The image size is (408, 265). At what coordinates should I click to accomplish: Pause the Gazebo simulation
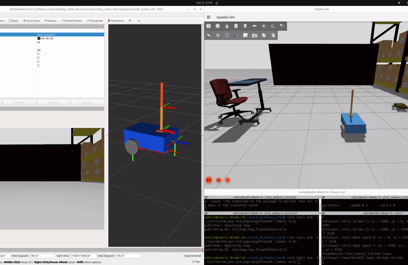pos(209,180)
